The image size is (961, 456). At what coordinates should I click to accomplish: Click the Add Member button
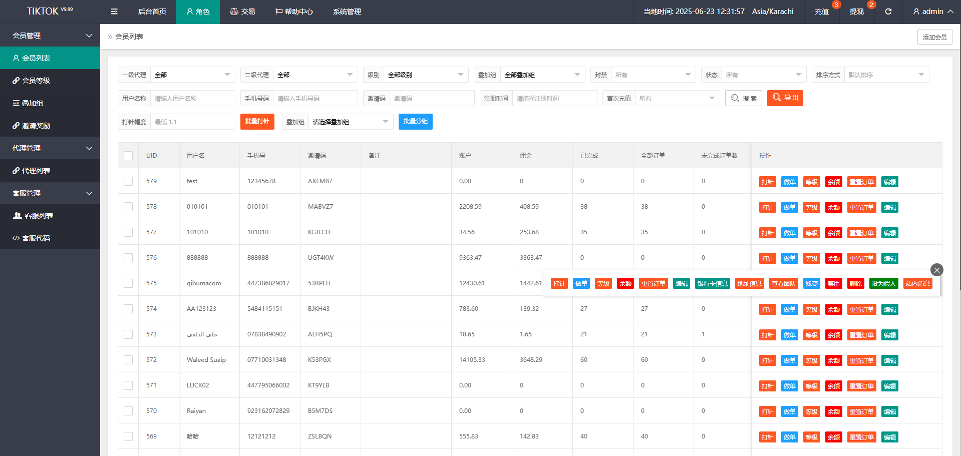[934, 37]
